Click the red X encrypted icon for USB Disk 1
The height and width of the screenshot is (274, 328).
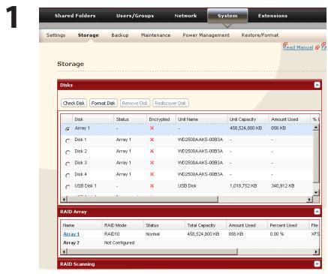tap(152, 185)
